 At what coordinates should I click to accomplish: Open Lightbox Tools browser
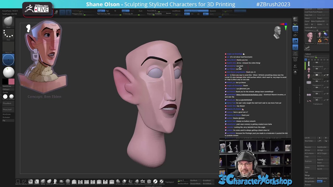pyautogui.click(x=311, y=27)
